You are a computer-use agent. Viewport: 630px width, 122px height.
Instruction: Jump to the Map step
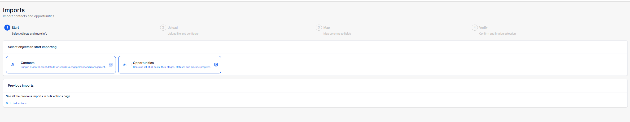pyautogui.click(x=327, y=28)
